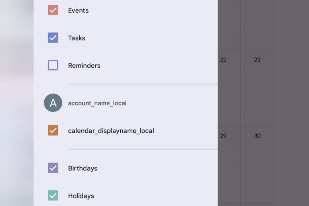Click the Events label text
309x206 pixels.
(78, 10)
